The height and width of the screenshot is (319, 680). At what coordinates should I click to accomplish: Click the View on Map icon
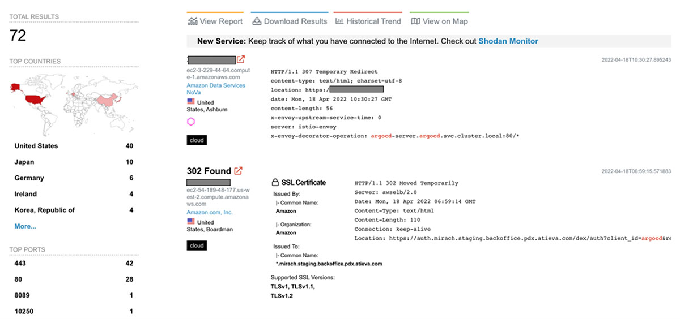[x=415, y=21]
